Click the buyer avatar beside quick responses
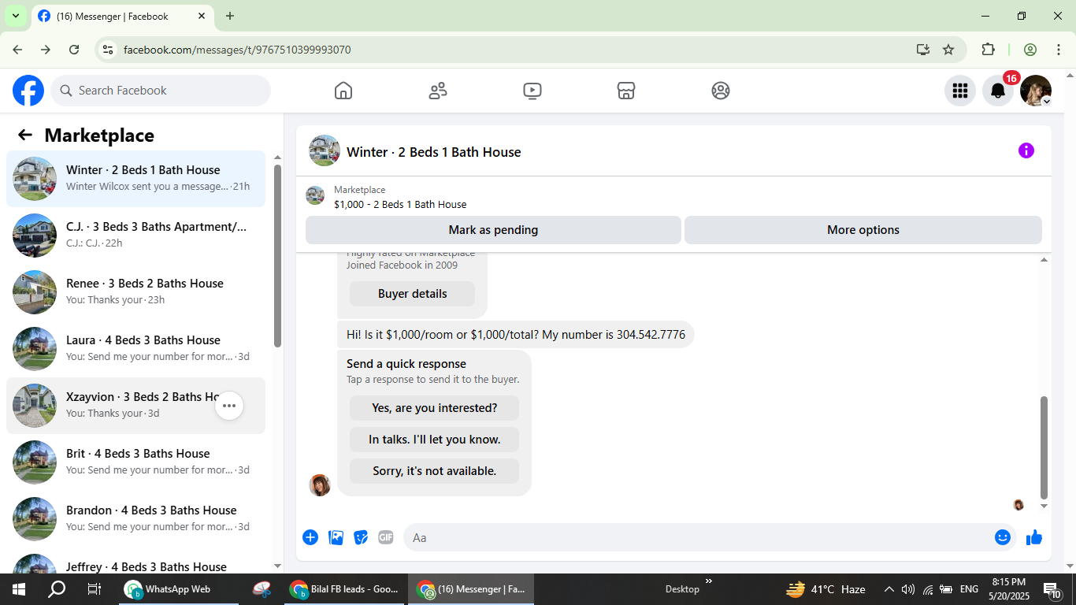Image resolution: width=1076 pixels, height=605 pixels. pyautogui.click(x=320, y=485)
